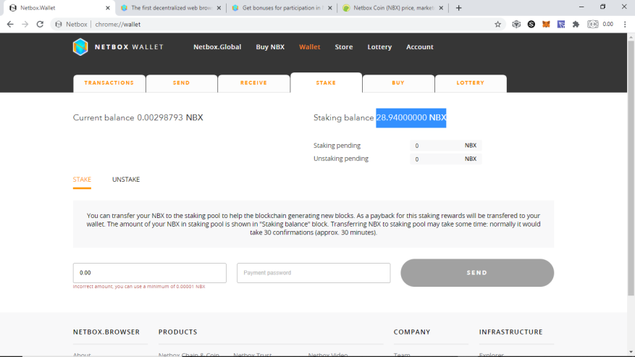Open the LOTTERY wallet tab
Image resolution: width=635 pixels, height=357 pixels.
470,83
